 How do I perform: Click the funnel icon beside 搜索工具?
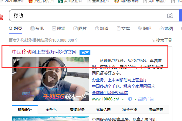154,41
